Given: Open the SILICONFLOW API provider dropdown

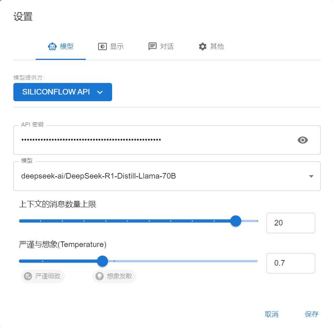Looking at the screenshot, I should point(63,92).
